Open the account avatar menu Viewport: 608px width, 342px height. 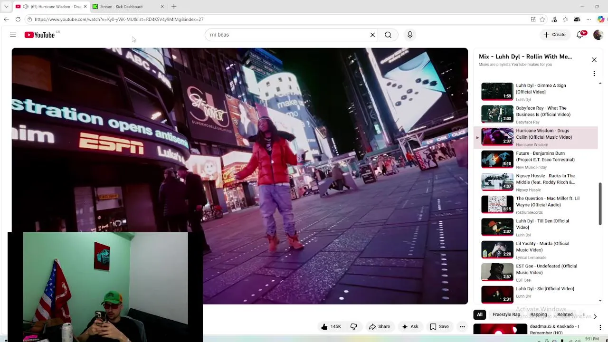[x=598, y=35]
